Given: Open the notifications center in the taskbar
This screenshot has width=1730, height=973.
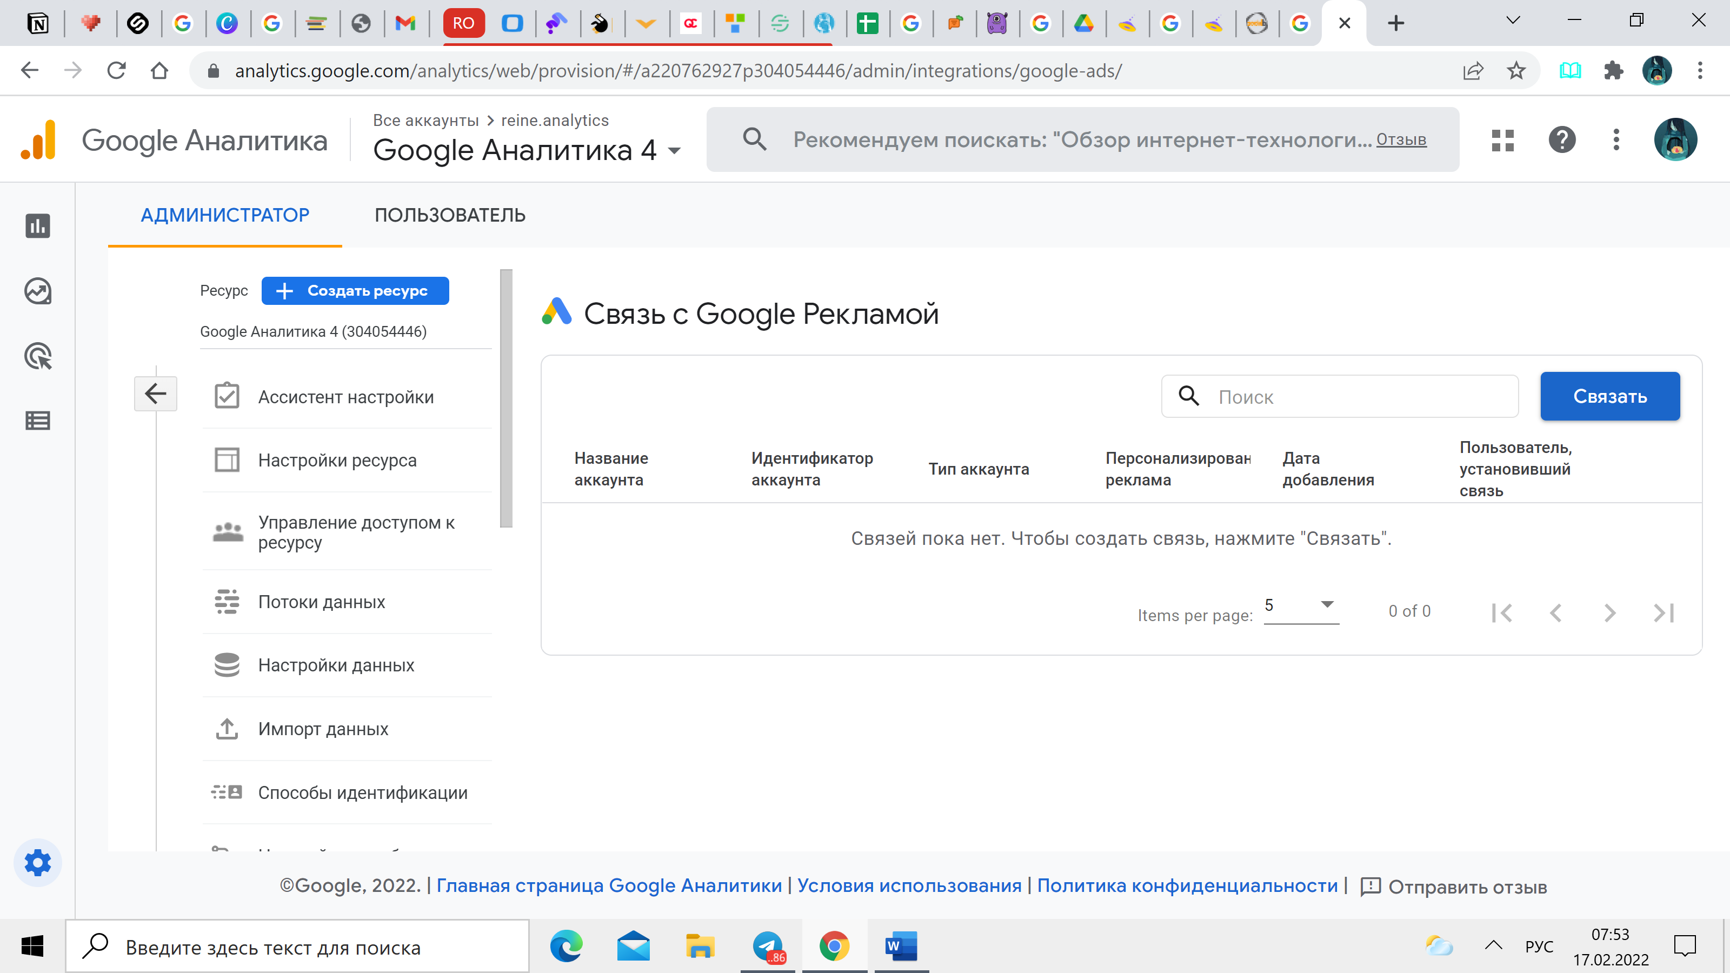Looking at the screenshot, I should pyautogui.click(x=1685, y=946).
